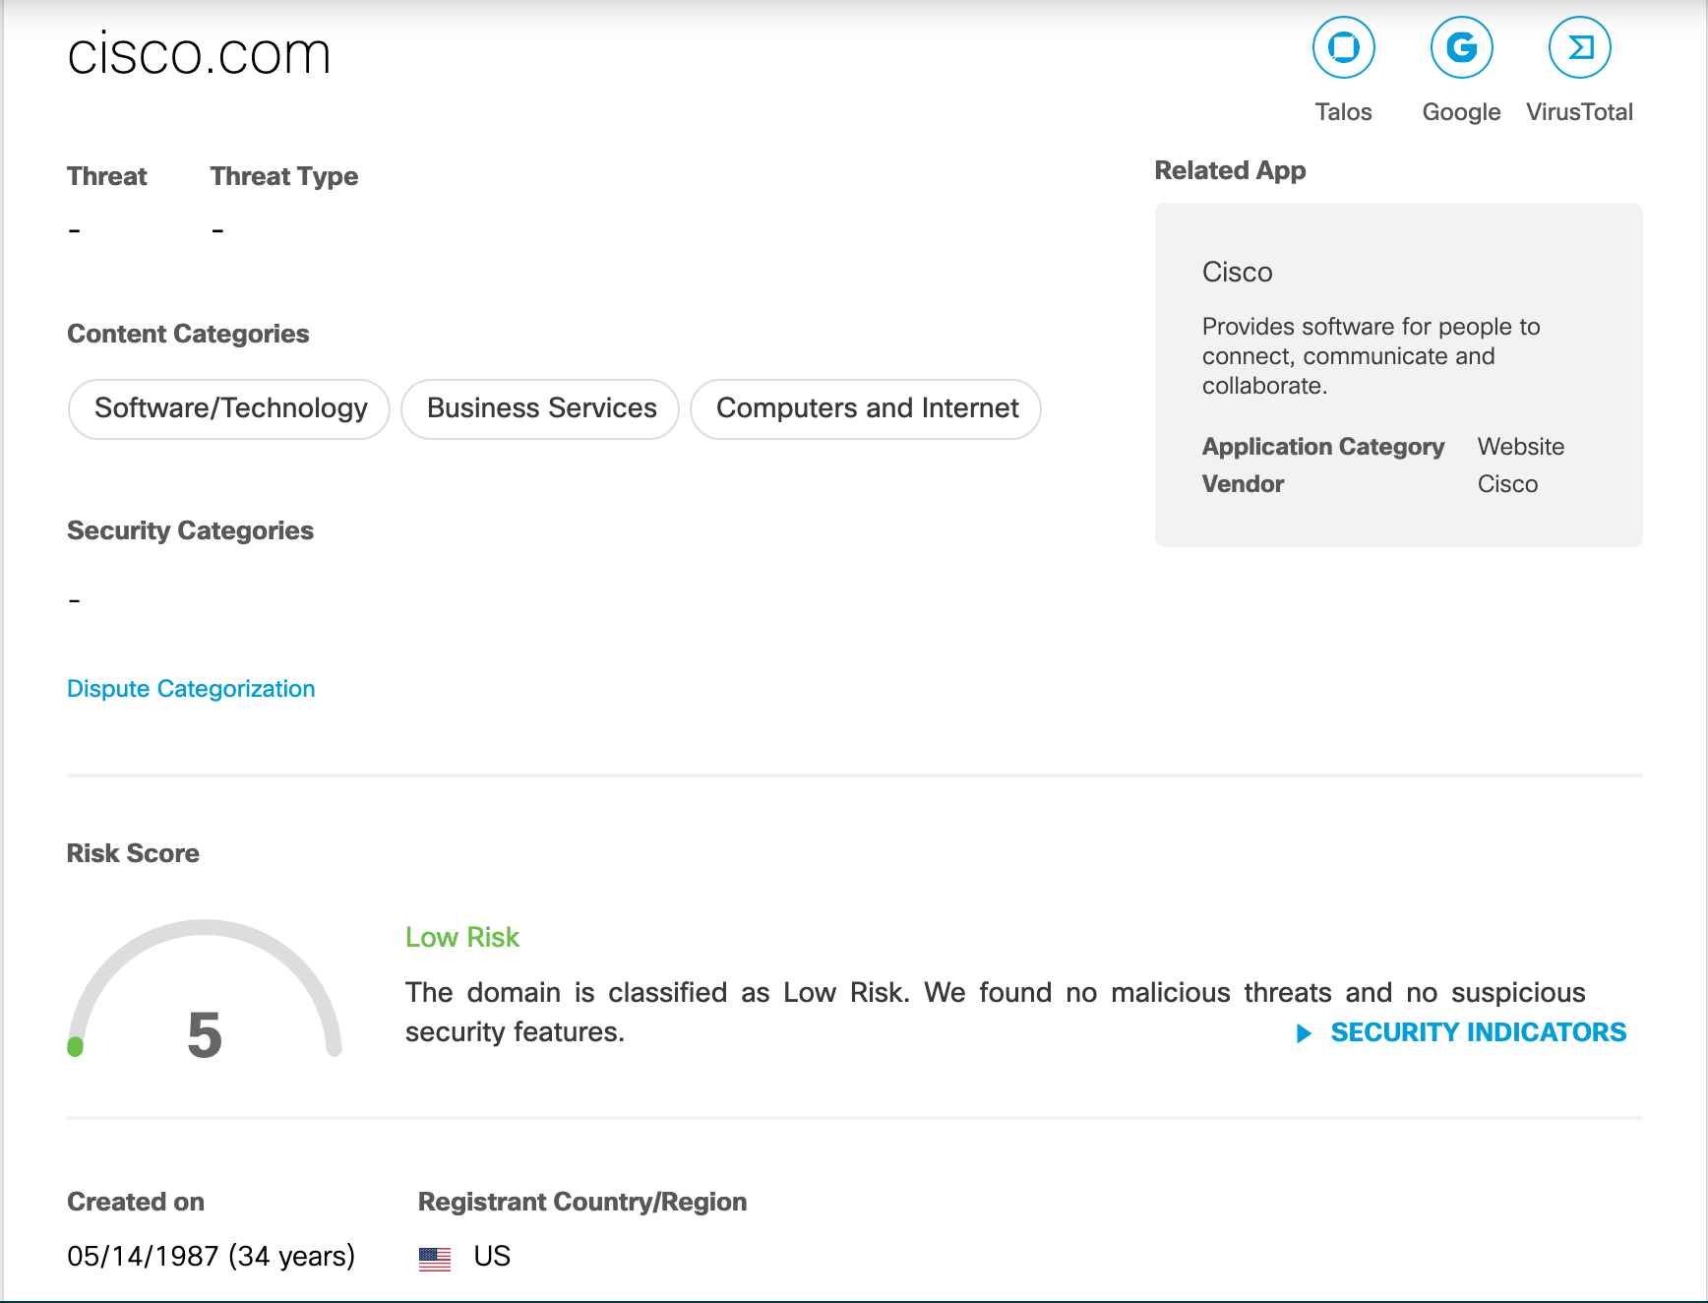
Task: Click the cisco.com domain heading
Action: click(199, 53)
